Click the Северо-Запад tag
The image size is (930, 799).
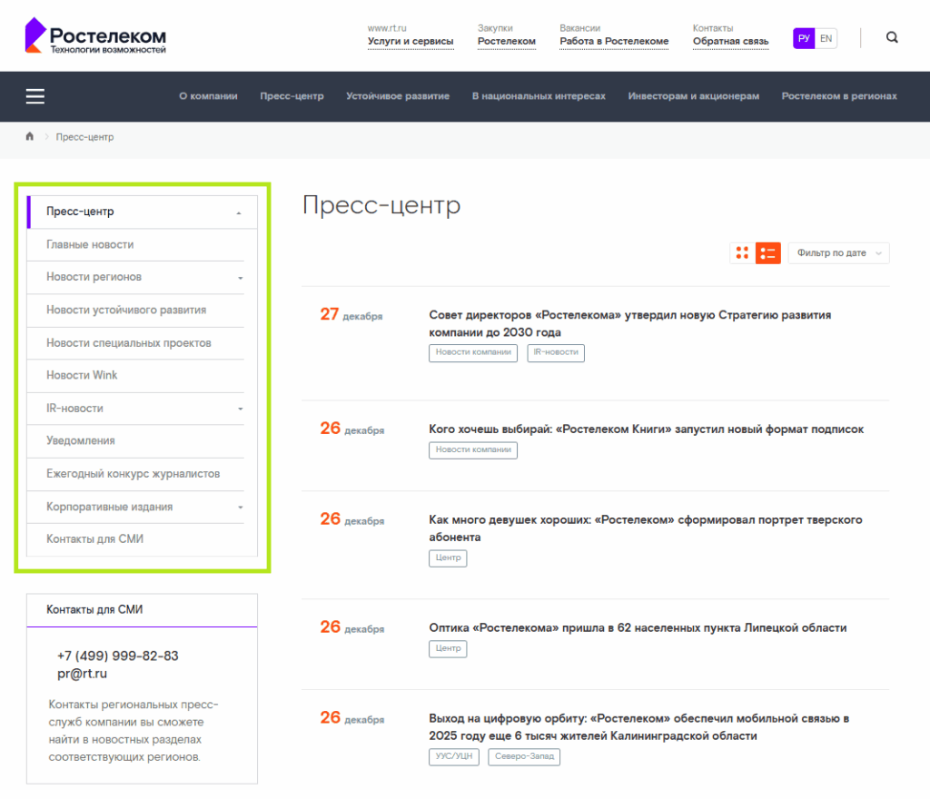click(x=524, y=756)
